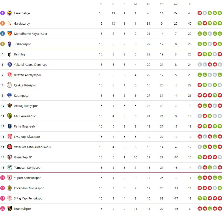Open the Corendon Alanyaspor team row
Viewport: 222px width, 213px height.
[29, 188]
